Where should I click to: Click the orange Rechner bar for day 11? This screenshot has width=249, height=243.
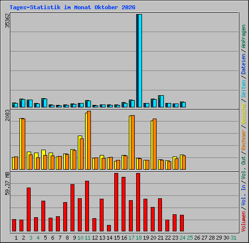89,140
